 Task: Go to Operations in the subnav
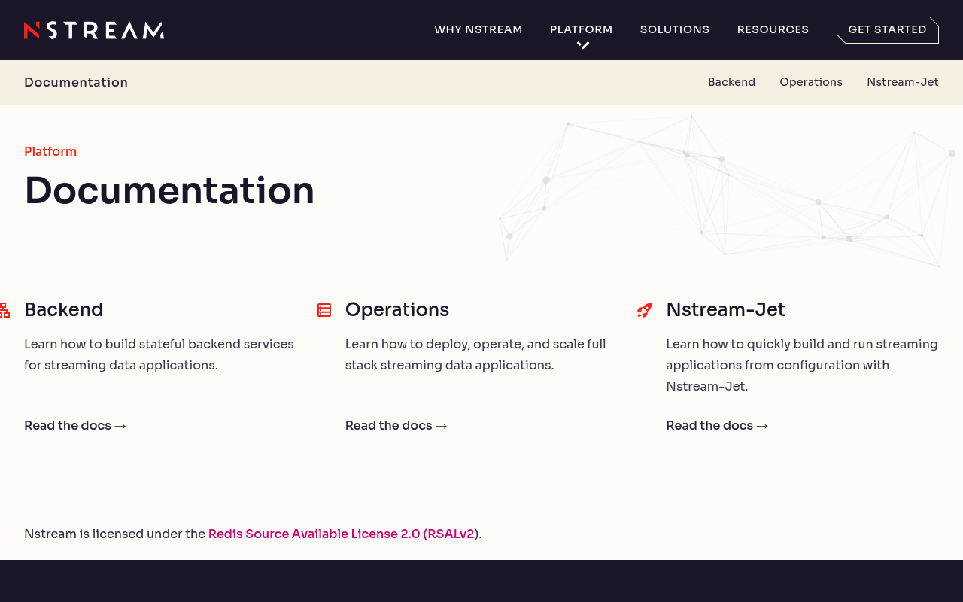pyautogui.click(x=811, y=82)
